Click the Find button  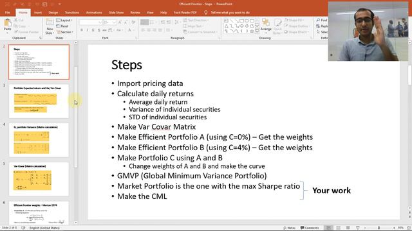coord(322,20)
